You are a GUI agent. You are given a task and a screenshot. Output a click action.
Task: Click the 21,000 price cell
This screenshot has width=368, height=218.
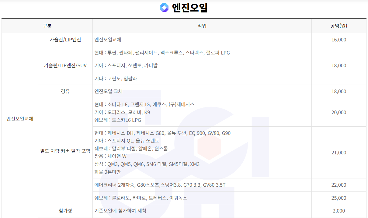[339, 153]
